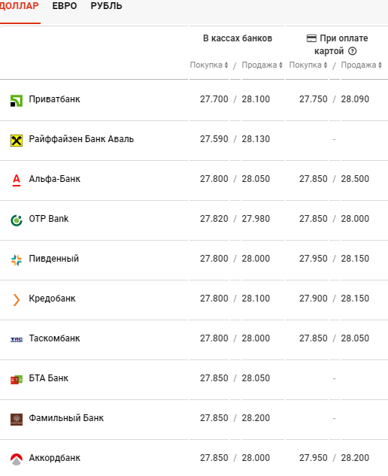Switch to the РУБЛЬ currency tab
Viewport: 388px width, 476px height.
[x=106, y=6]
